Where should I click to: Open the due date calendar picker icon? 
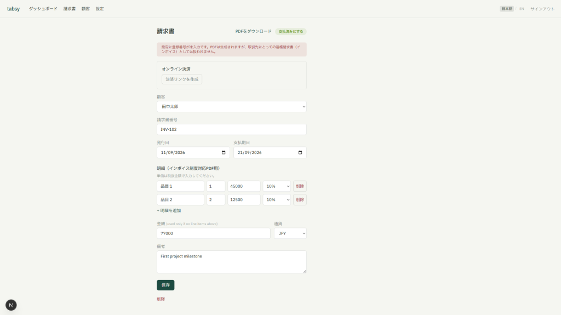[x=300, y=152]
